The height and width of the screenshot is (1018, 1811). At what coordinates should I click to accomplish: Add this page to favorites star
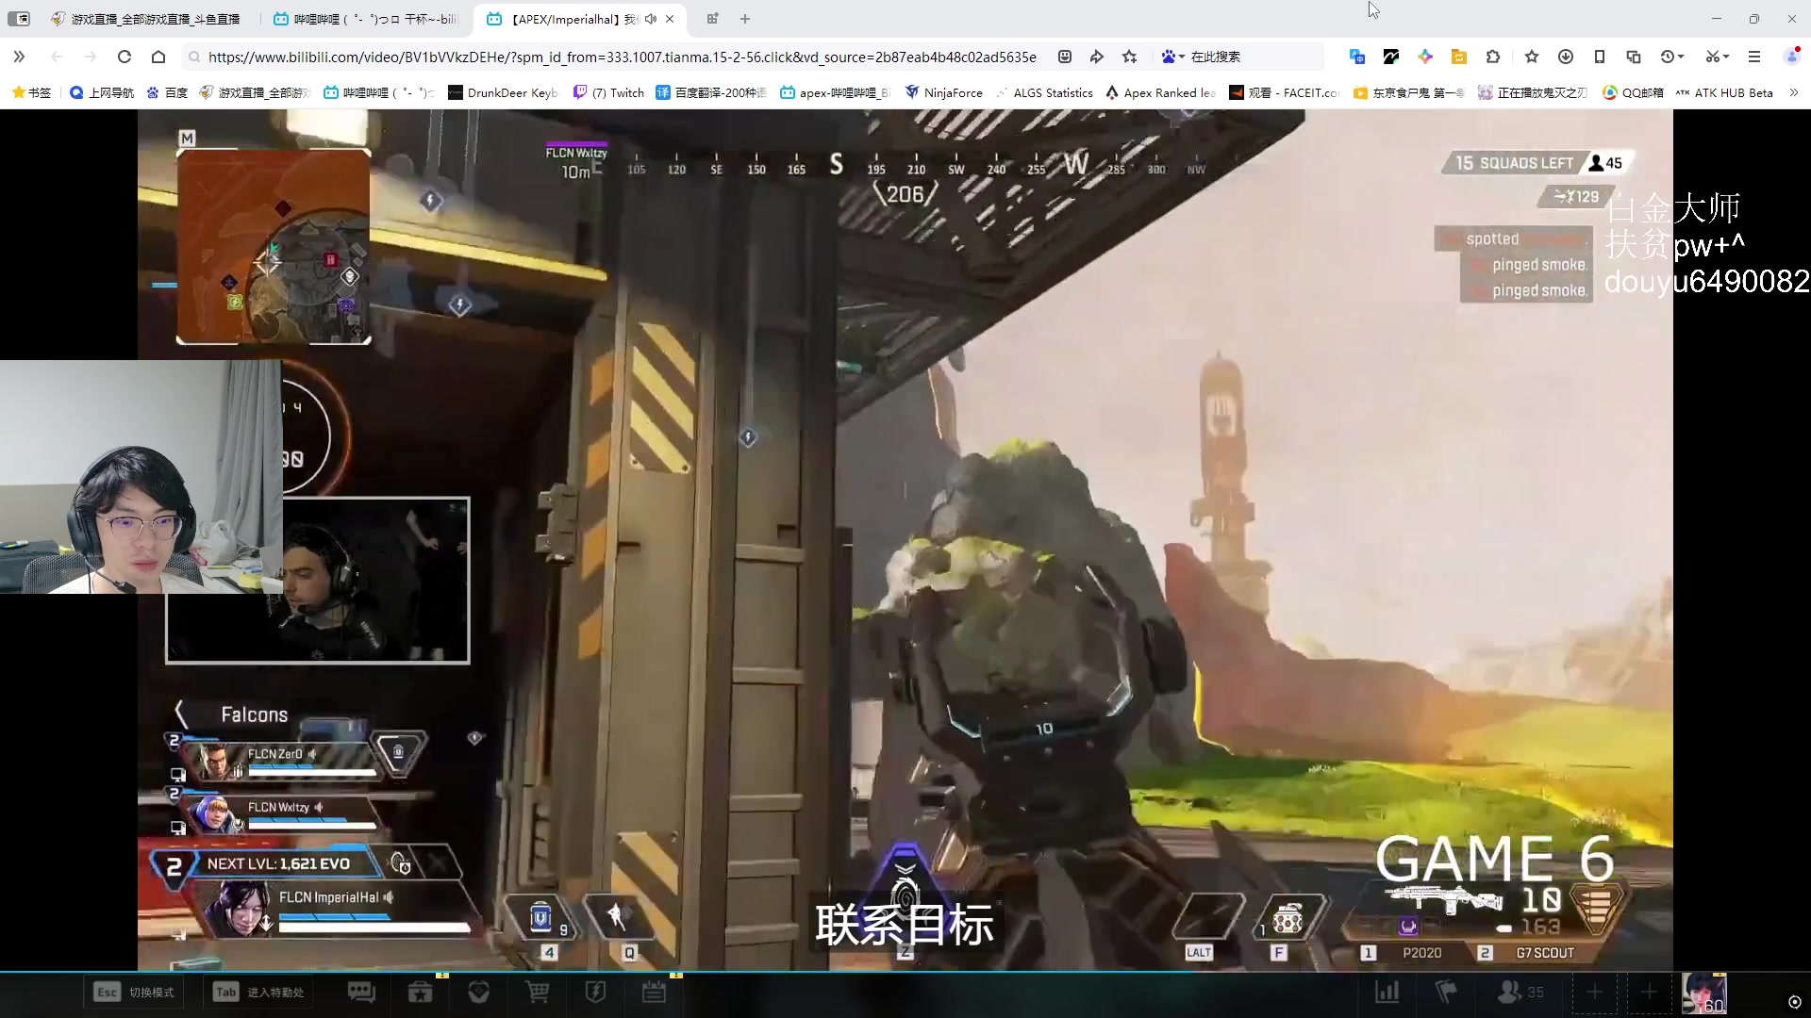click(1130, 57)
